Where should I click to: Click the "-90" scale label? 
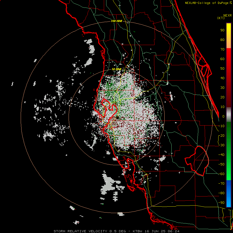pyautogui.click(x=222, y=203)
